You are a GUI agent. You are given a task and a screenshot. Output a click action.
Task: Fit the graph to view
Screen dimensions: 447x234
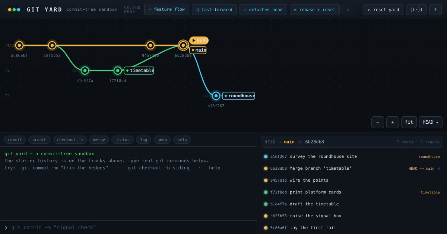(409, 122)
